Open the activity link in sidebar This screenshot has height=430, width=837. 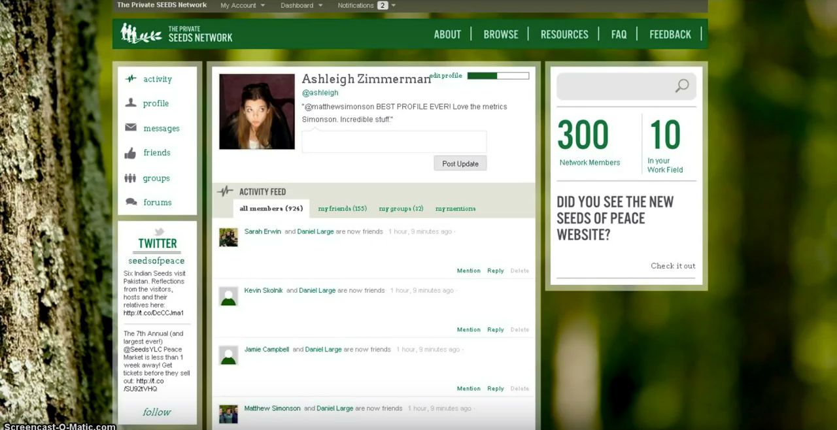(158, 79)
